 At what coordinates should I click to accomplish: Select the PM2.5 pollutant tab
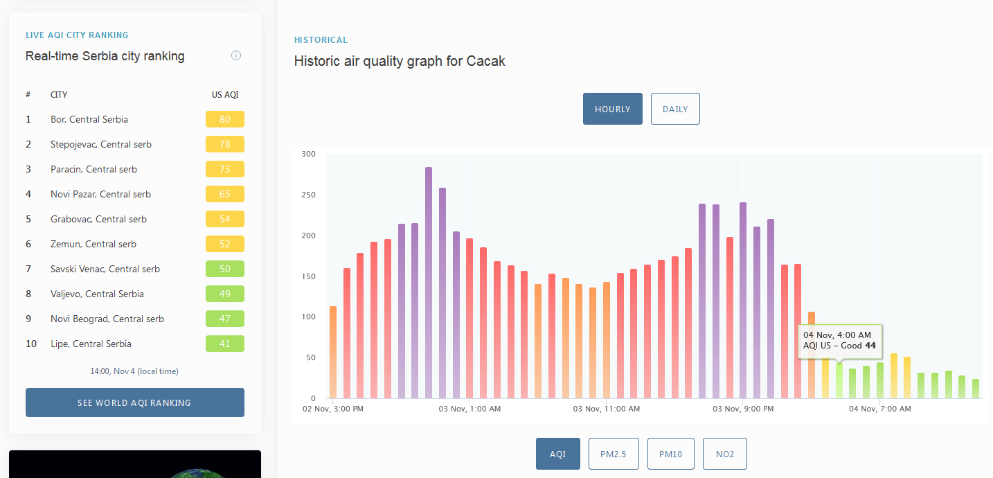pos(614,454)
